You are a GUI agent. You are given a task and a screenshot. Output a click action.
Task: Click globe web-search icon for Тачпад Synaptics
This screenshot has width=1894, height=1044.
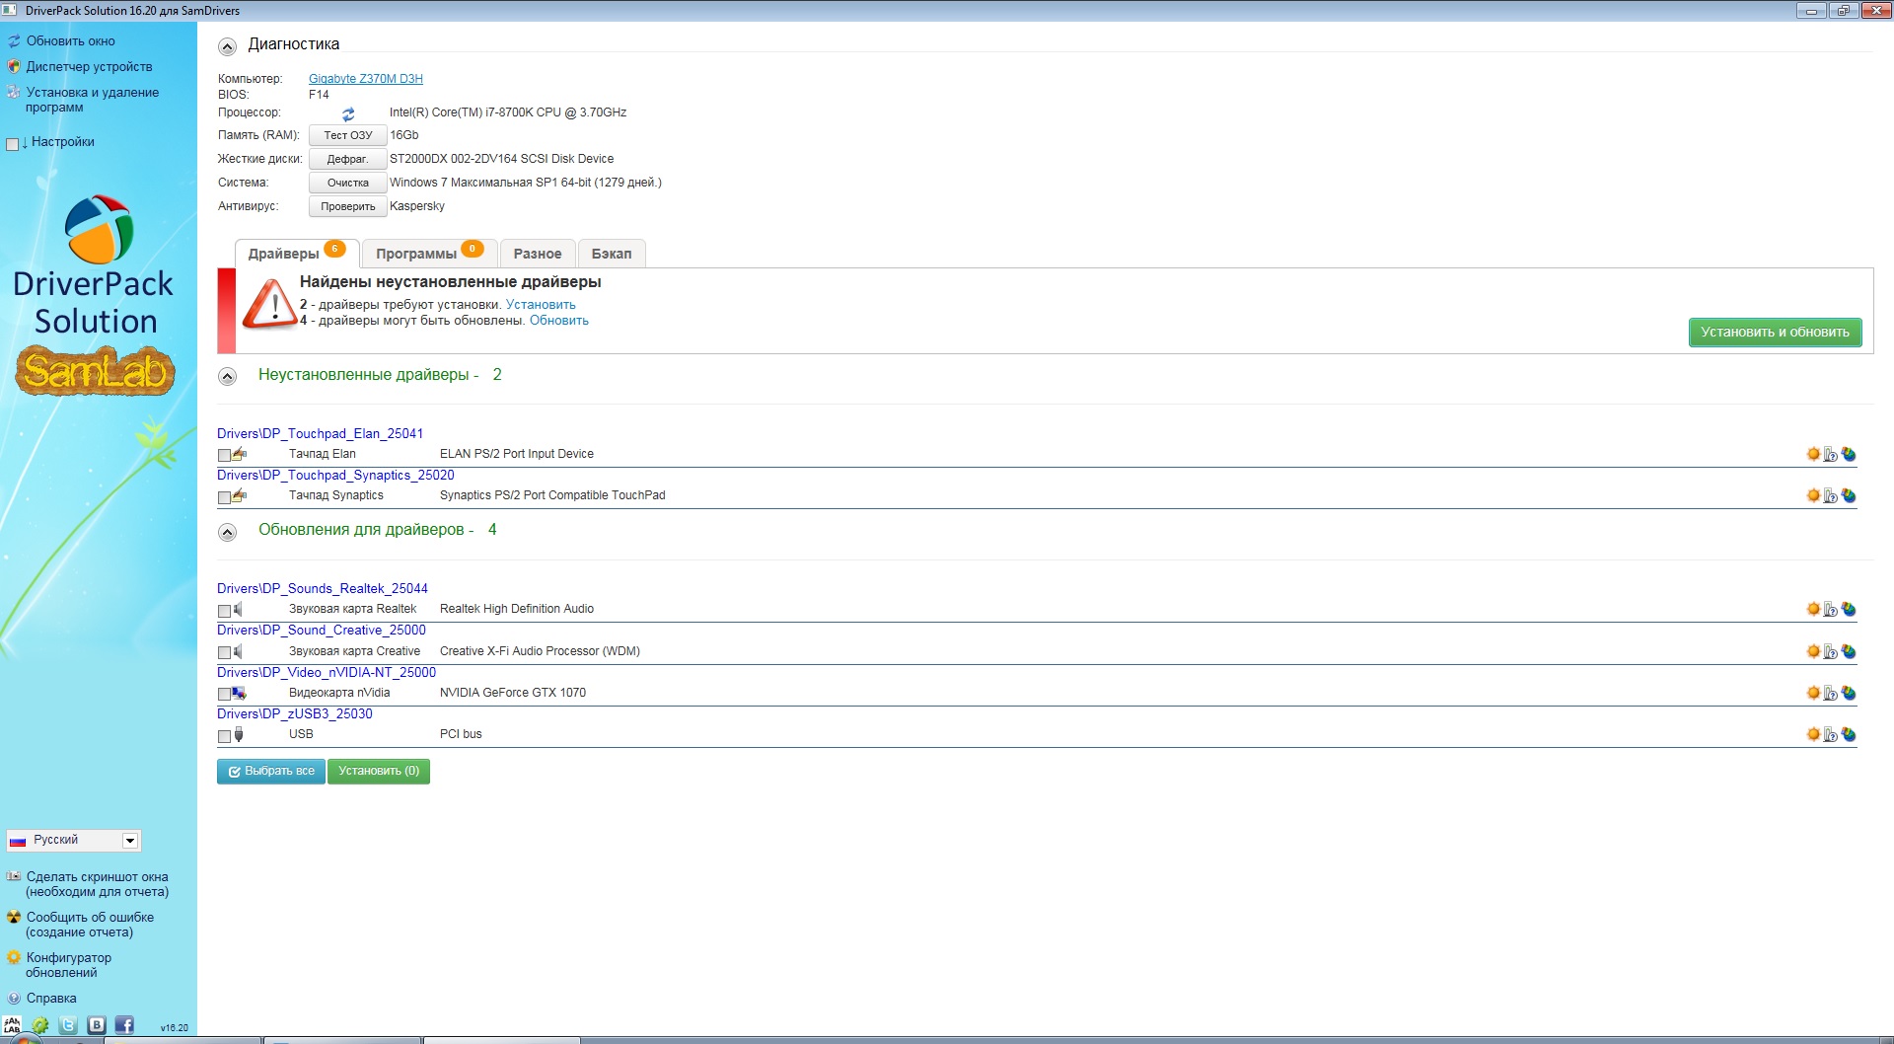coord(1849,495)
